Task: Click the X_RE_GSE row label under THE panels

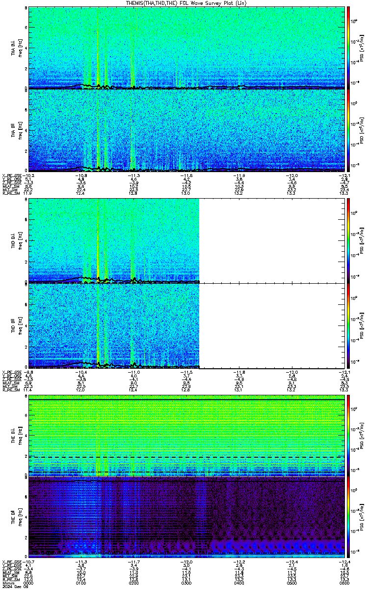Action: click(11, 562)
